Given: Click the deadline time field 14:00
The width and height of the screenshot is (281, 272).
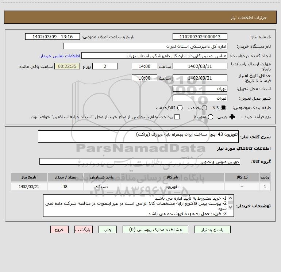Looking at the screenshot, I should coord(145,66).
